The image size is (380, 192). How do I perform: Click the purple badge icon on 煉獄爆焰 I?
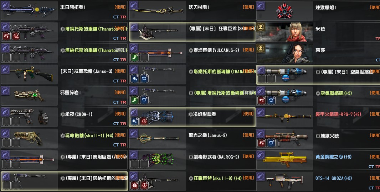click(261, 5)
